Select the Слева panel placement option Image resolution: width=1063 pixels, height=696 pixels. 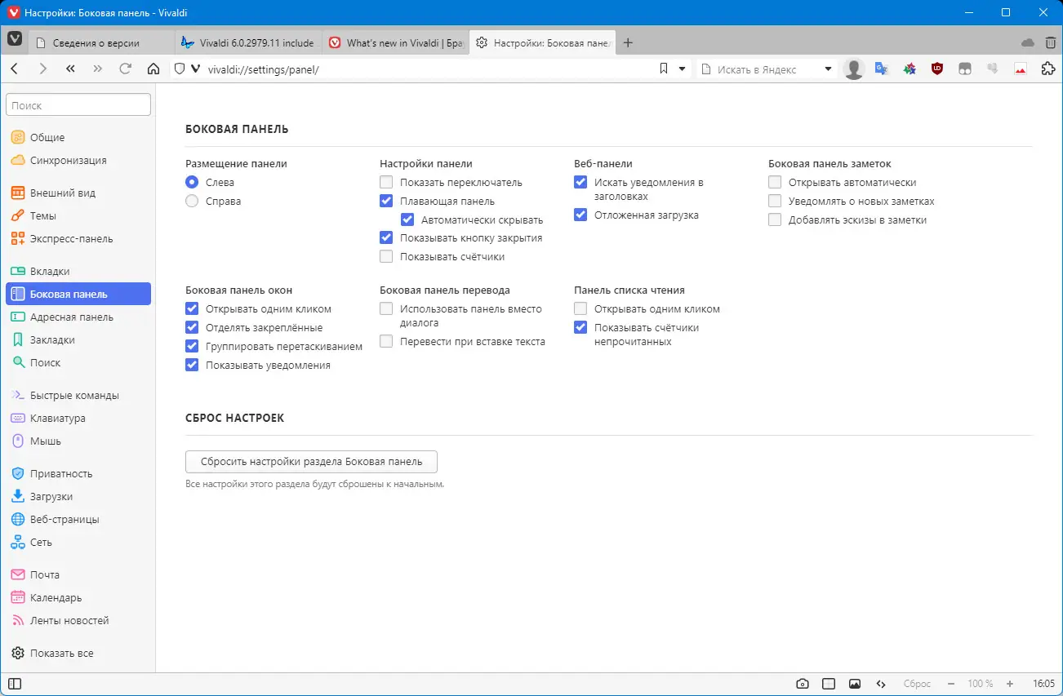click(x=192, y=182)
